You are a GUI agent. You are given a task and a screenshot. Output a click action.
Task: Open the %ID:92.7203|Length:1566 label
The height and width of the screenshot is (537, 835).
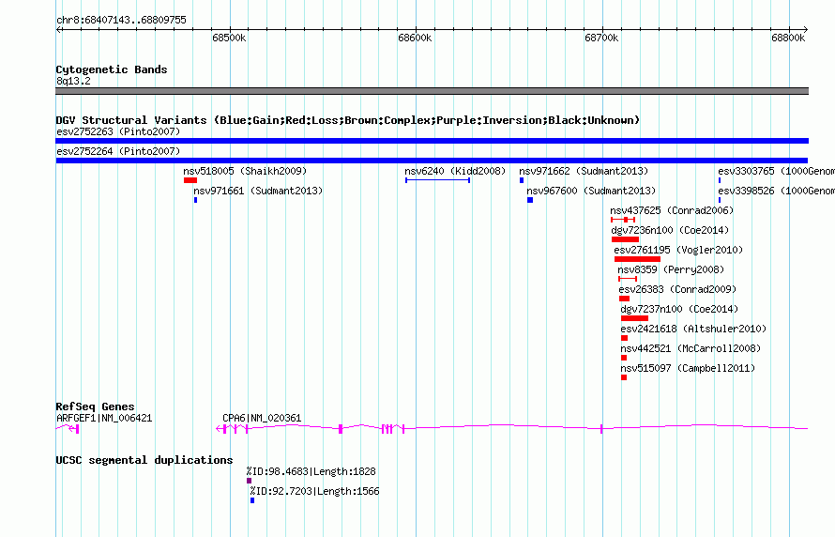pos(314,491)
